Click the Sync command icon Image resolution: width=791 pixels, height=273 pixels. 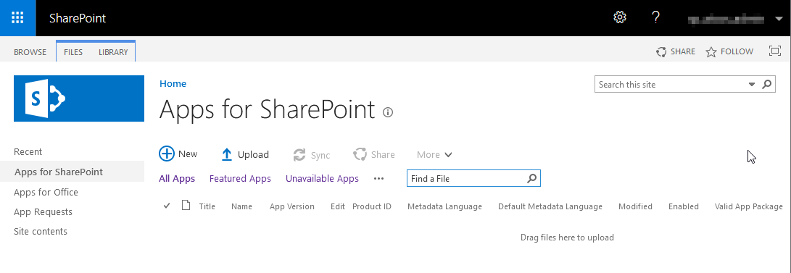pos(299,155)
